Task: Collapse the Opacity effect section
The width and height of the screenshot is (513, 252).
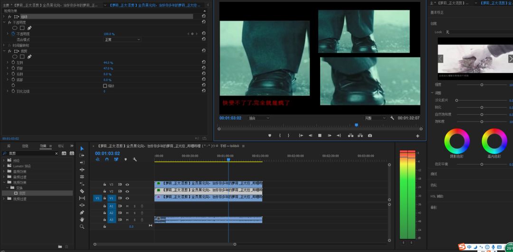Action: point(4,22)
